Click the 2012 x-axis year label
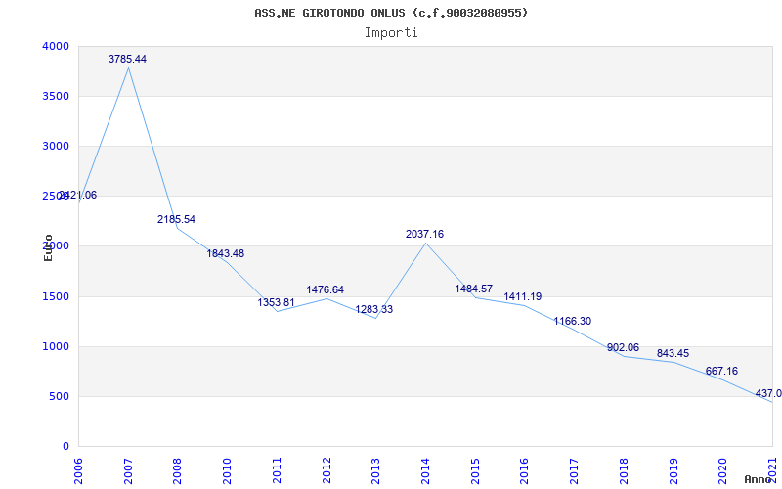The image size is (782, 489). pyautogui.click(x=326, y=470)
